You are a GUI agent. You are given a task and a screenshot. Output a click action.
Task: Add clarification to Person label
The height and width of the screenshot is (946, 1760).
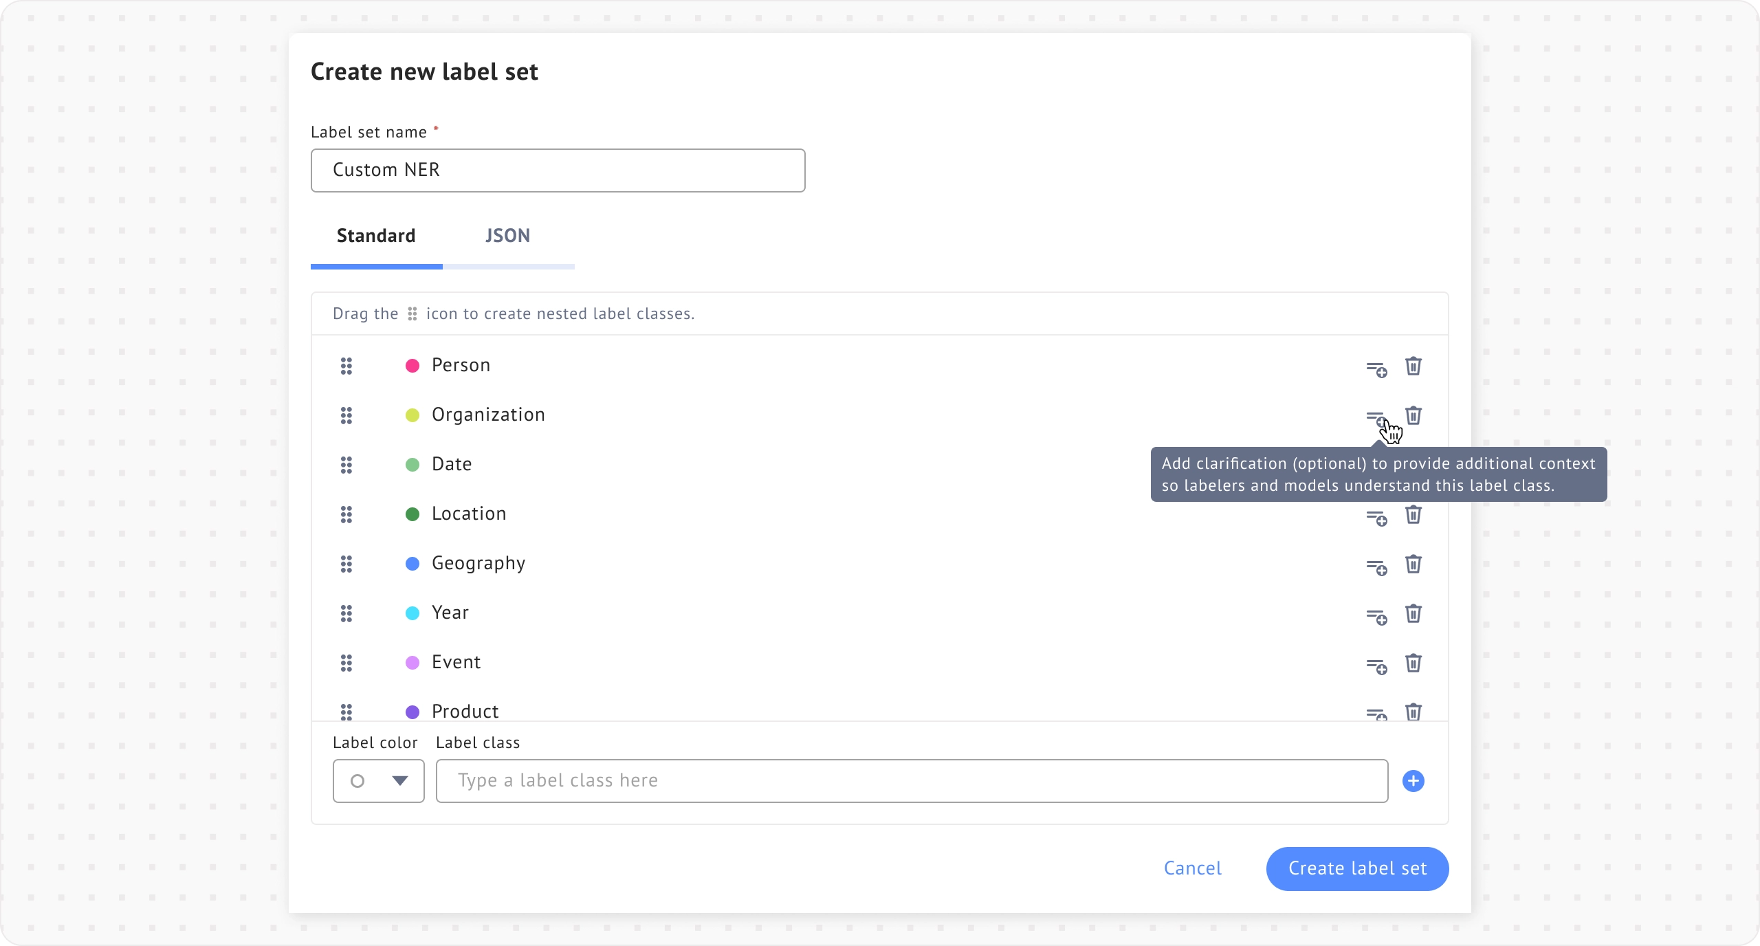(x=1376, y=369)
